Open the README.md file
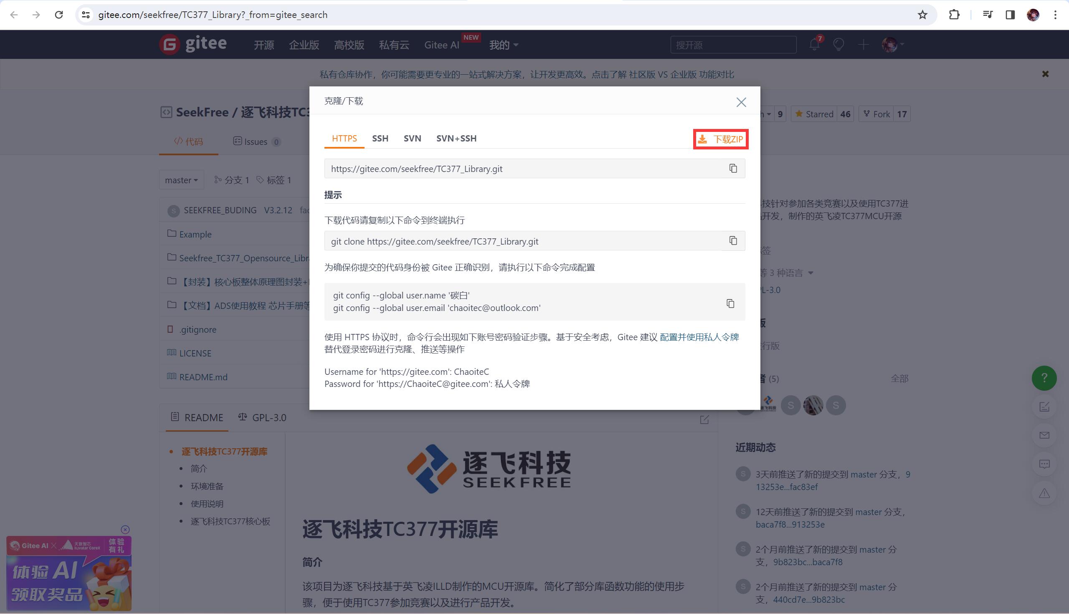Viewport: 1069px width, 614px height. pyautogui.click(x=203, y=377)
